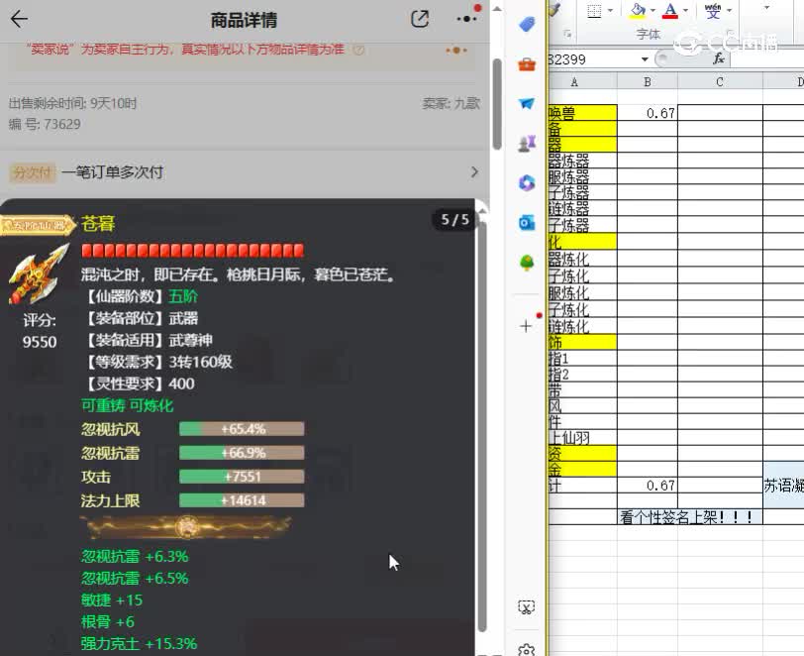Open the Name Box dropdown showing 32399

pos(646,58)
